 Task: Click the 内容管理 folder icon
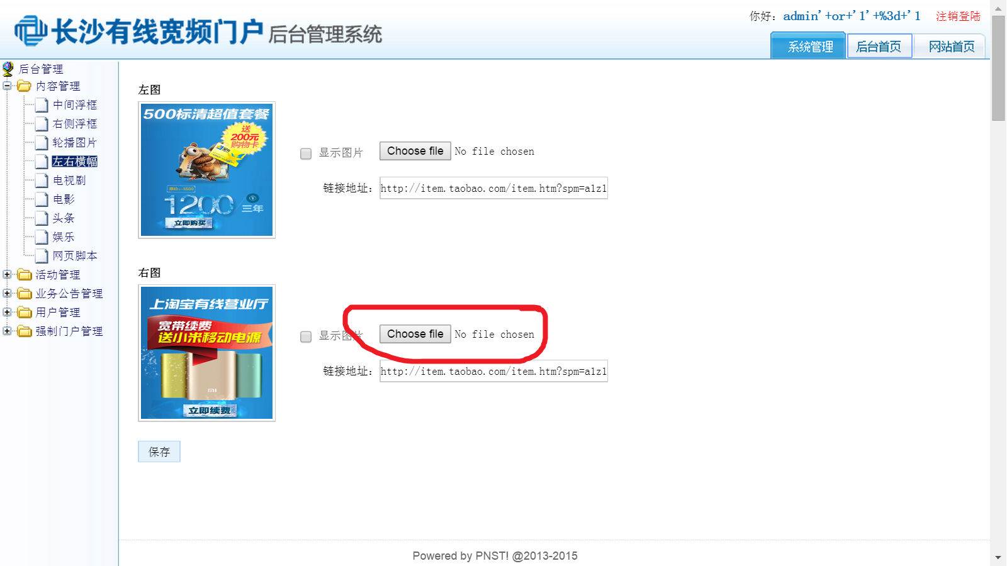point(24,86)
